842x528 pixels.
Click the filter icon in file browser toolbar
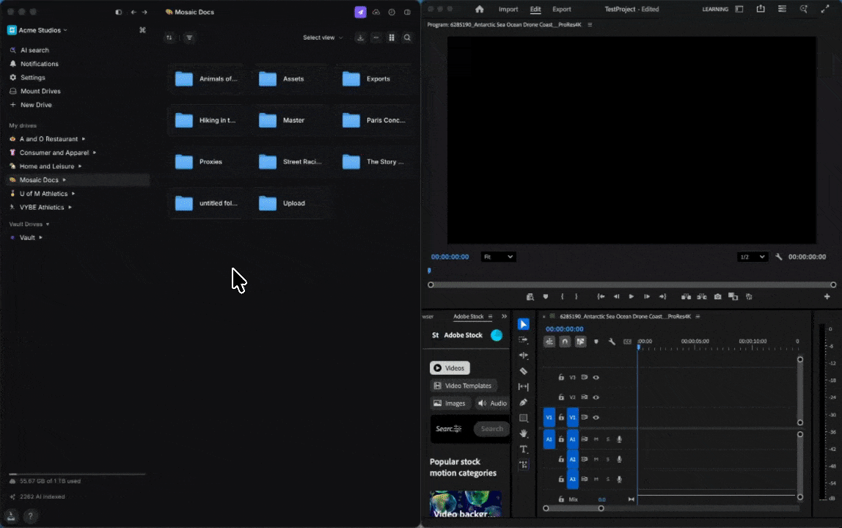click(x=189, y=37)
